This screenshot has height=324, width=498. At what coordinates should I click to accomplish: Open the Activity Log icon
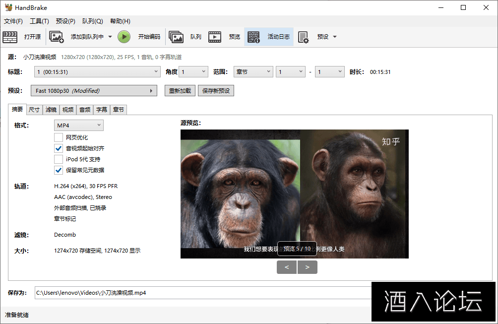pos(253,37)
